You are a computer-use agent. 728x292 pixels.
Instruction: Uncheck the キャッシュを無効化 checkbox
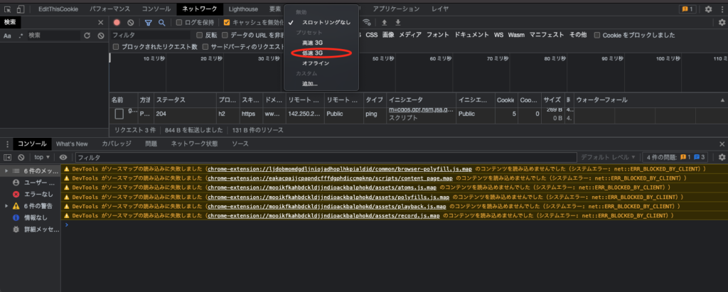[x=227, y=23]
